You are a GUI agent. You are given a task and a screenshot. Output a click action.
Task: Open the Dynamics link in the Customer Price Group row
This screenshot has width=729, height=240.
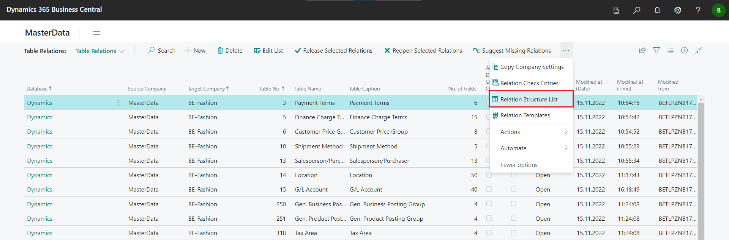[x=39, y=132]
